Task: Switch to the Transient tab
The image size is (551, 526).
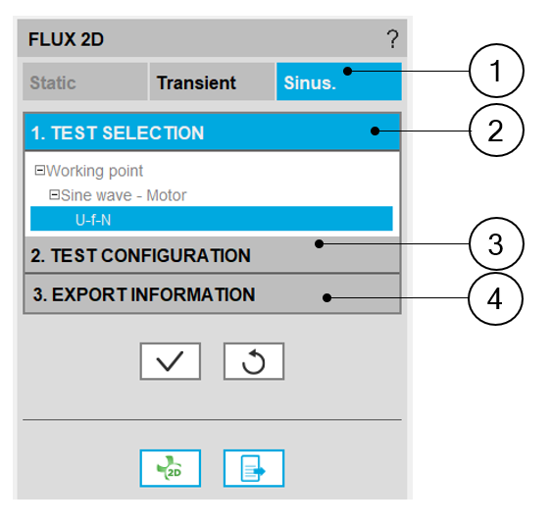Action: click(x=212, y=82)
